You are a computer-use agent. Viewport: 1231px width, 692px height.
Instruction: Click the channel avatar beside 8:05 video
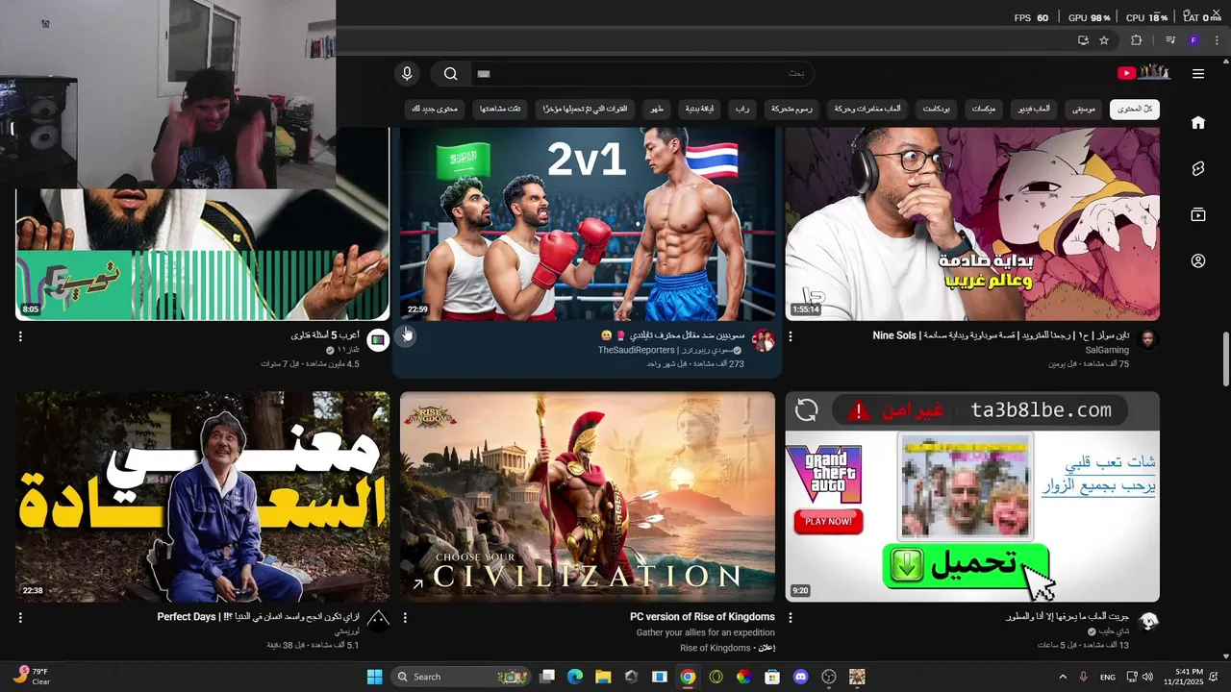coord(378,339)
